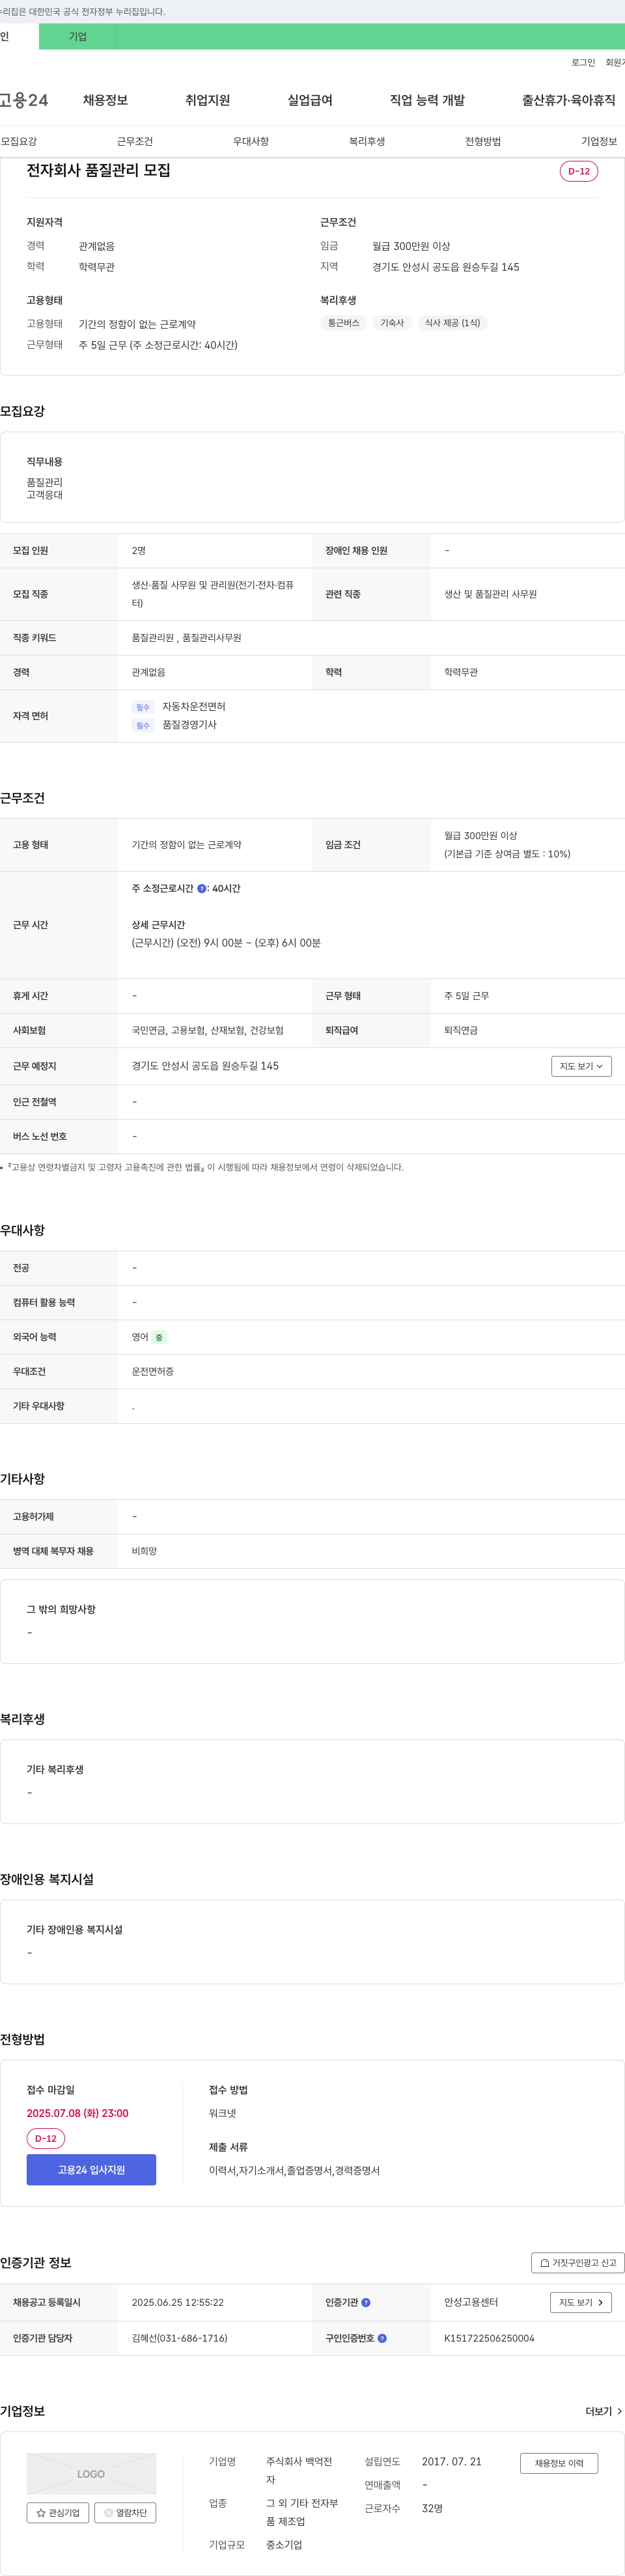This screenshot has height=2576, width=625.
Task: Click company name 주식회사 백억전자
Action: coord(299,2470)
